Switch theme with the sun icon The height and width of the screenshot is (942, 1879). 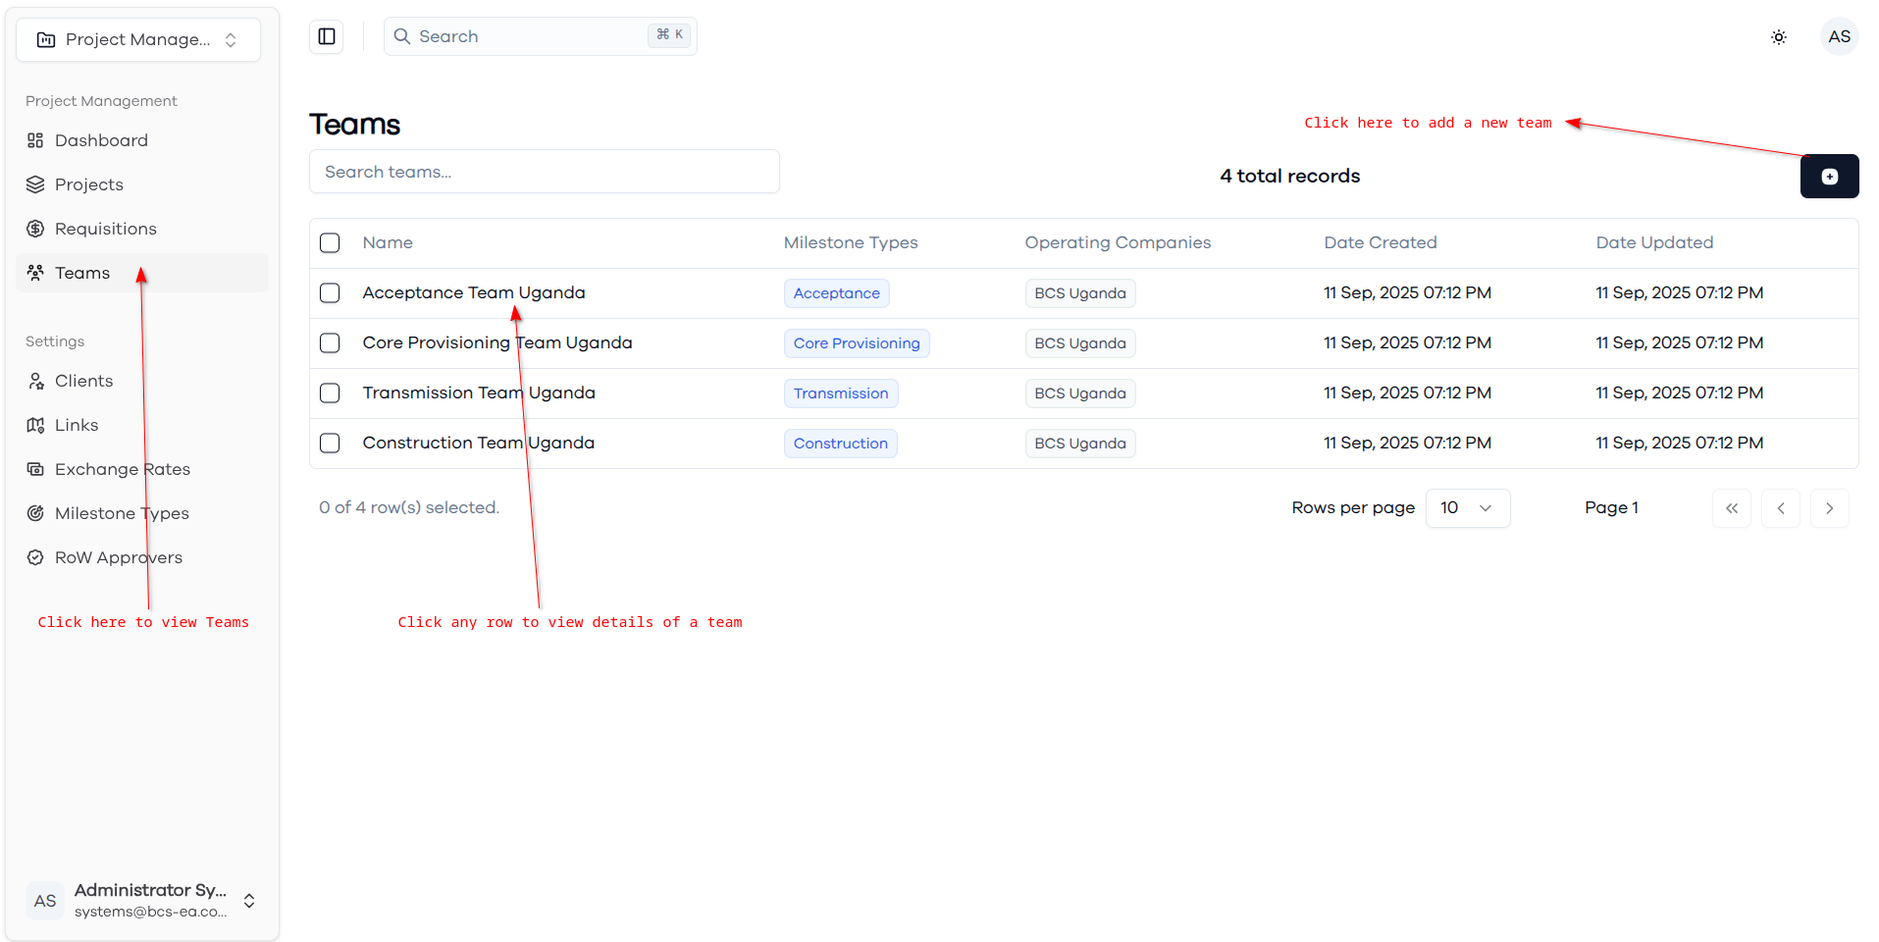pyautogui.click(x=1779, y=37)
